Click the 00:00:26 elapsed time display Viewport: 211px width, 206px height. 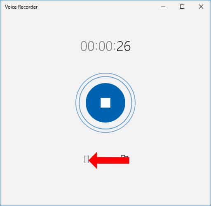pyautogui.click(x=105, y=46)
